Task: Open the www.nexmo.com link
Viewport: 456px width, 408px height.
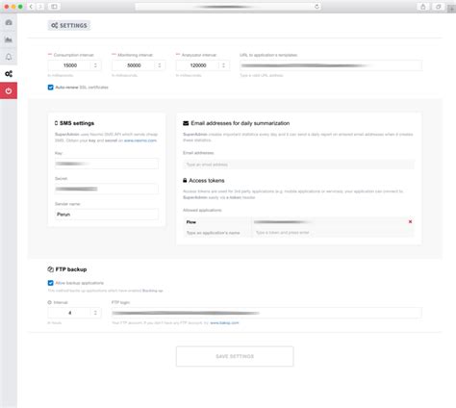Action: (x=140, y=140)
